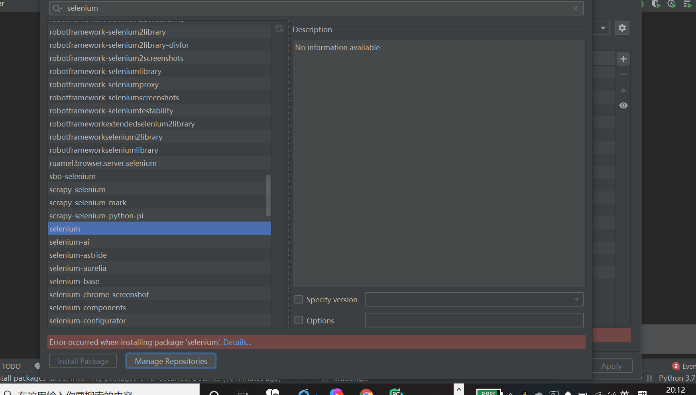Select robotframeworkseleniumlibrary package

(159, 150)
